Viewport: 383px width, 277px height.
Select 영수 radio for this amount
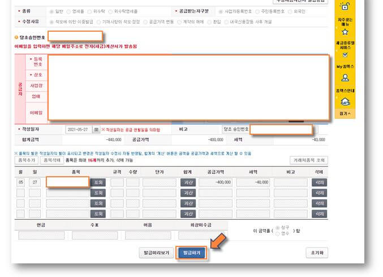click(x=277, y=234)
